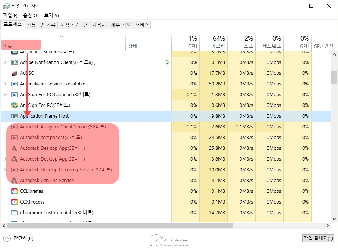Viewport: 338px width, 248px height.
Task: Click the 0.1MB/s disk value
Action: tap(244, 127)
